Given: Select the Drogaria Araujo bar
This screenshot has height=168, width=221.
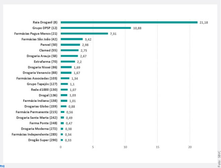Looking at the screenshot, I should coord(69,56).
